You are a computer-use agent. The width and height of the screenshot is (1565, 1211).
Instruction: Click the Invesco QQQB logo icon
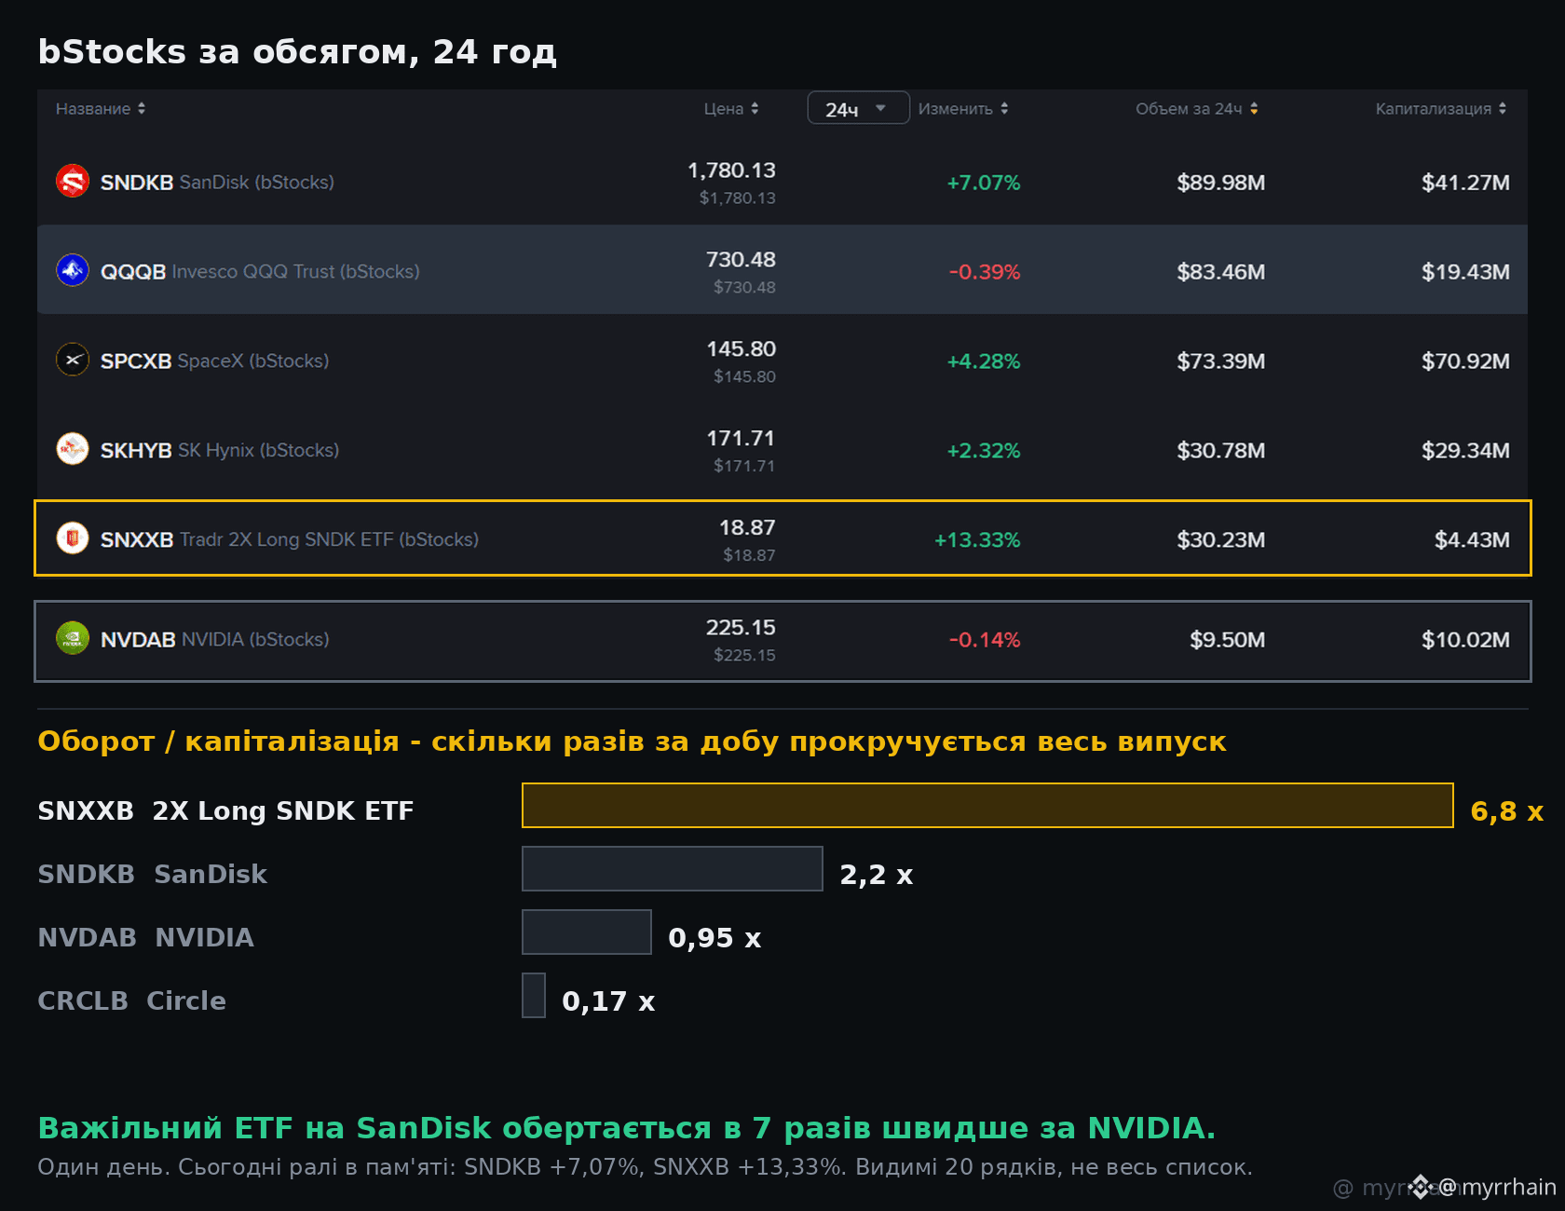pyautogui.click(x=73, y=270)
